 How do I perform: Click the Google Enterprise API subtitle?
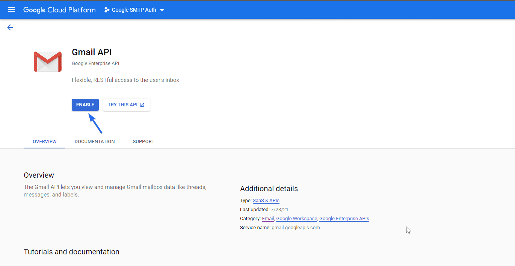[95, 63]
